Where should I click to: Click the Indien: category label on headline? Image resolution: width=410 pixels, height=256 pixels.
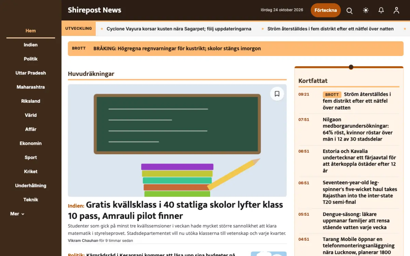76,206
